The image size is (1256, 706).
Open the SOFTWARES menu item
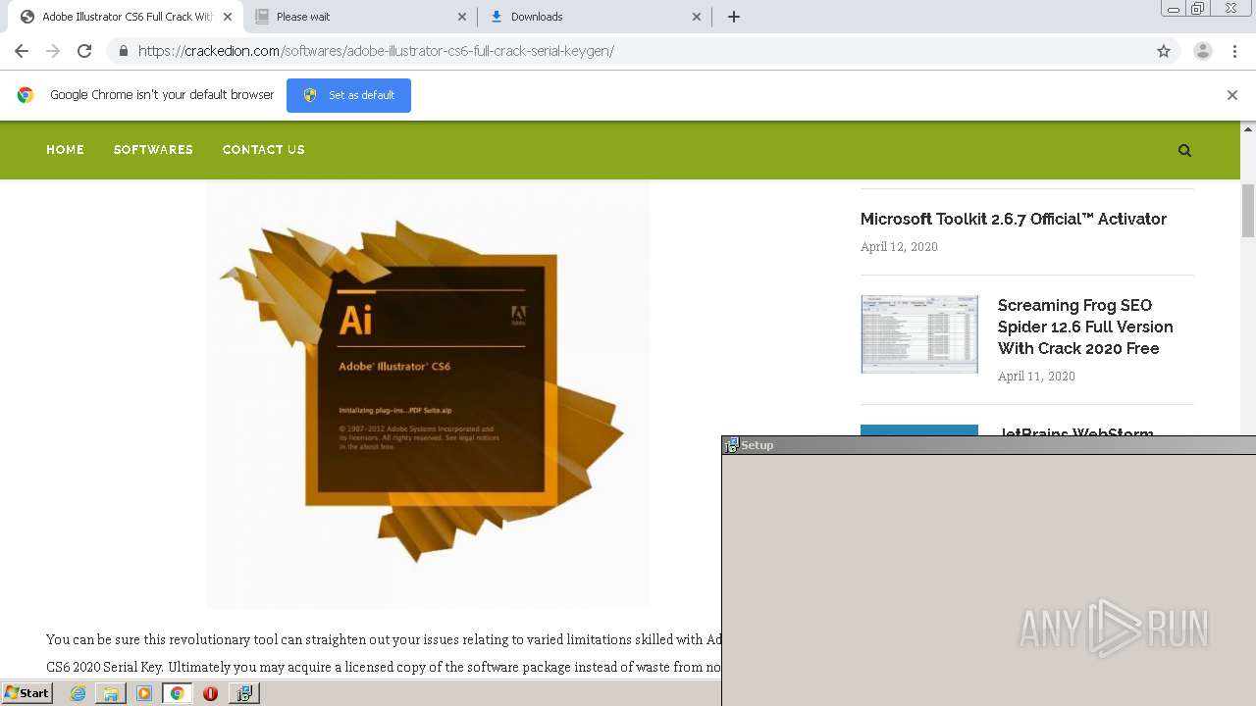tap(153, 150)
